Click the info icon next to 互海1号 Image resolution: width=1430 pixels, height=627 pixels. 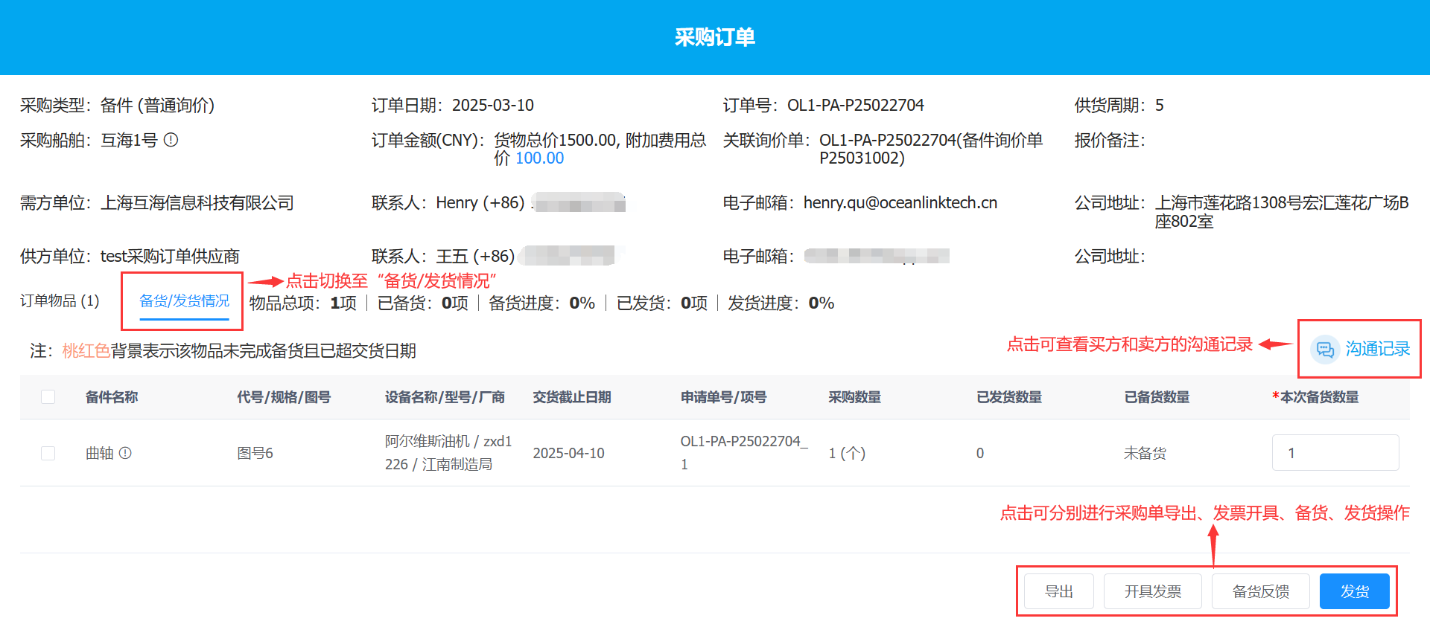pyautogui.click(x=171, y=140)
